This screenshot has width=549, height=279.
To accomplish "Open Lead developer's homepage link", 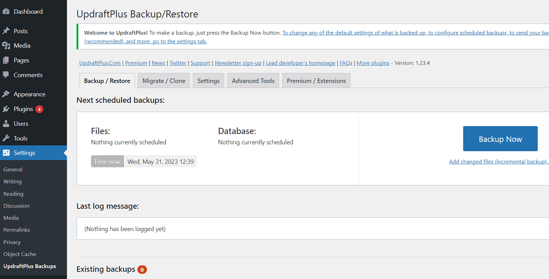I will (300, 63).
